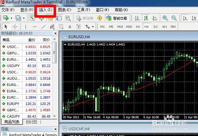Screen dimensions: 198x136
Task: Open the 窗口(W) menu
Action: coord(102,10)
